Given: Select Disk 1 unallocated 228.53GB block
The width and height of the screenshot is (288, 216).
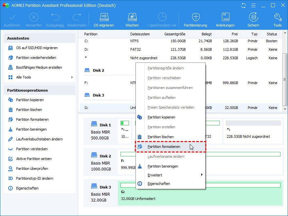Looking at the screenshot, I should coord(253,131).
